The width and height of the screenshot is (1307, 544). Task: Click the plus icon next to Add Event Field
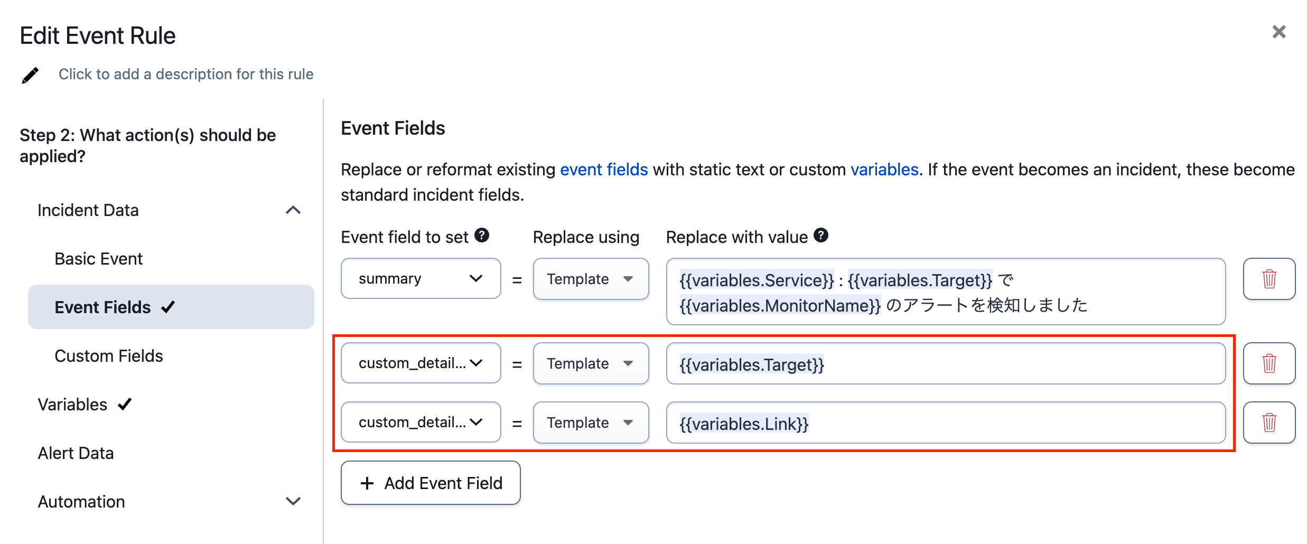tap(366, 482)
